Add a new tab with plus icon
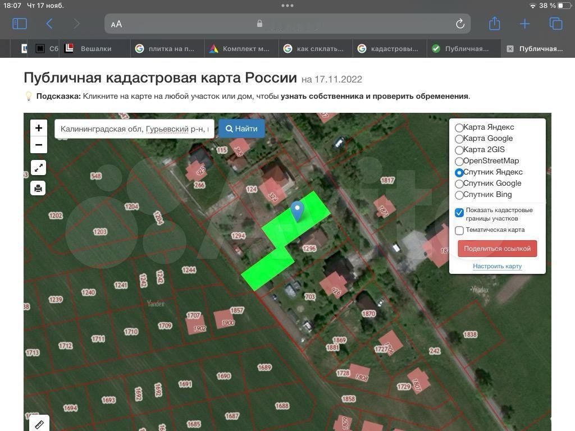 pos(525,24)
